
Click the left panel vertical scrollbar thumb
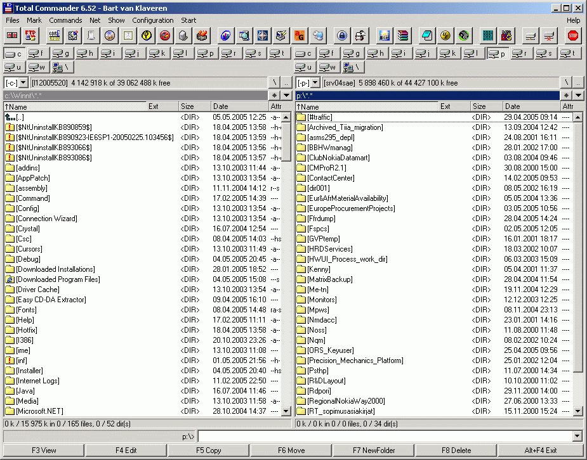click(x=286, y=142)
